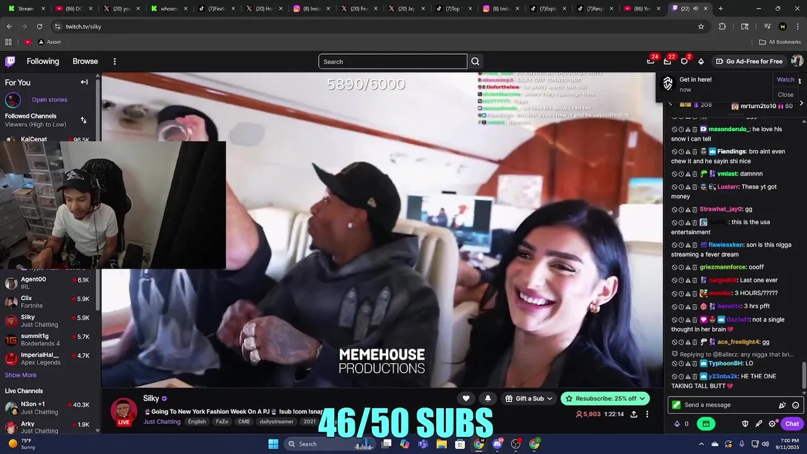Click the chat panel scrollbar
807x454 pixels.
(804, 376)
